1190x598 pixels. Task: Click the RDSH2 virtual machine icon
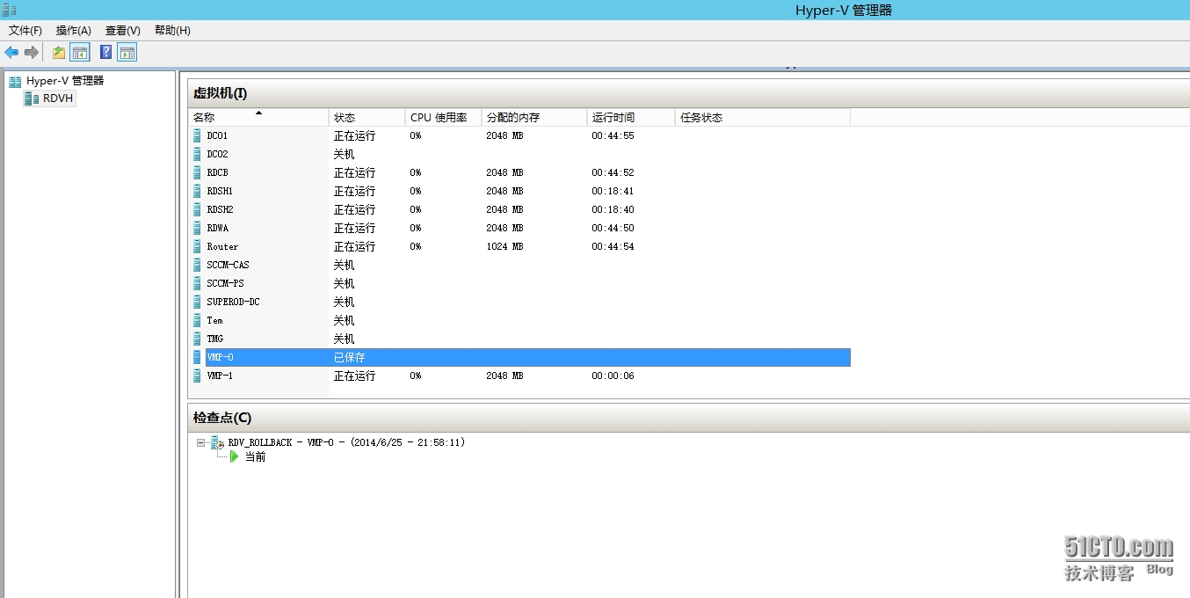[198, 209]
